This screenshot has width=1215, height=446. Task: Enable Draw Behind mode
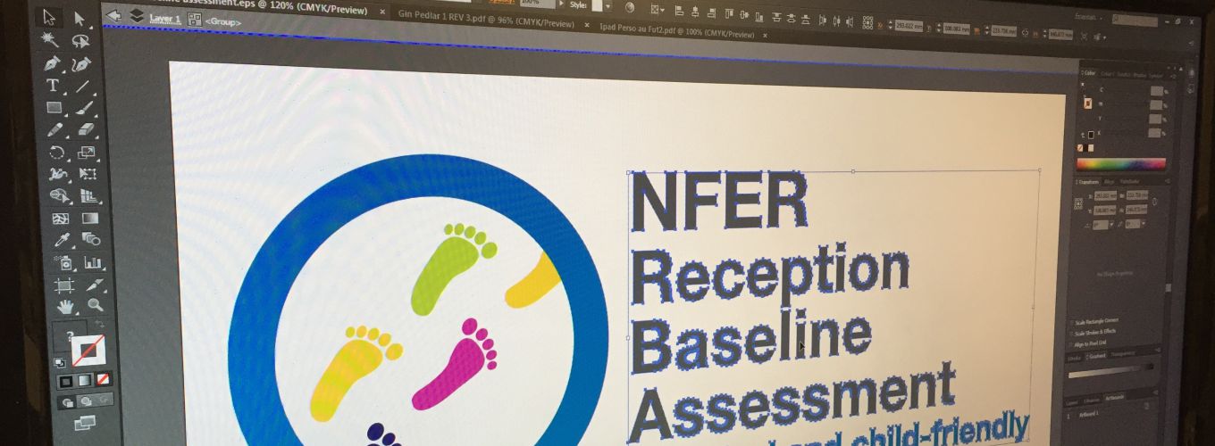(88, 402)
